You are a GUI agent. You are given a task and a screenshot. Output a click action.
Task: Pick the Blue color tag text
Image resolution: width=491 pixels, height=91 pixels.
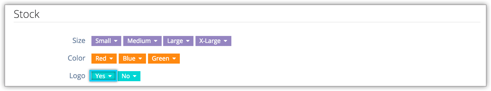(x=129, y=58)
